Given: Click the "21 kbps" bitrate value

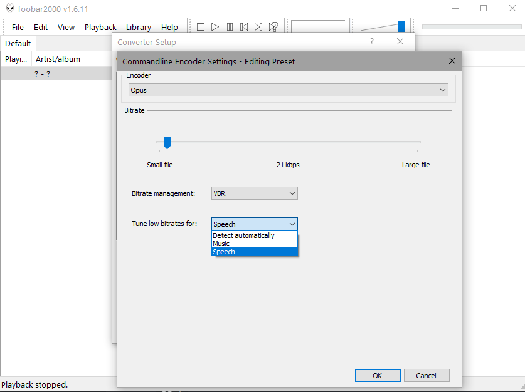Looking at the screenshot, I should (x=288, y=165).
